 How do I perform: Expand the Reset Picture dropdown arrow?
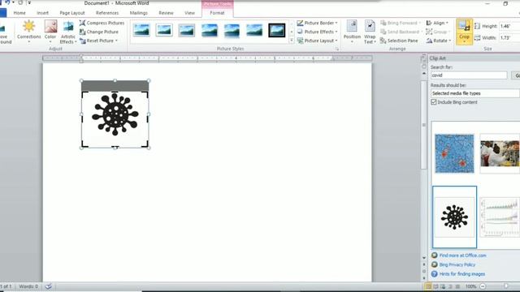coord(116,41)
